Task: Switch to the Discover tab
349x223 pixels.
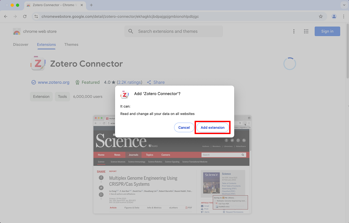Action: coord(21,45)
